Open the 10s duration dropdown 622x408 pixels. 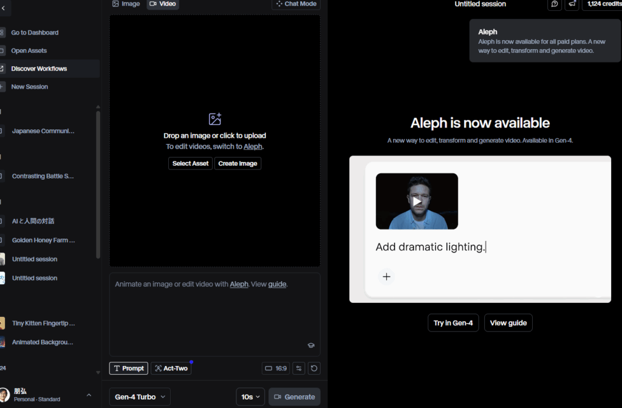pos(250,397)
